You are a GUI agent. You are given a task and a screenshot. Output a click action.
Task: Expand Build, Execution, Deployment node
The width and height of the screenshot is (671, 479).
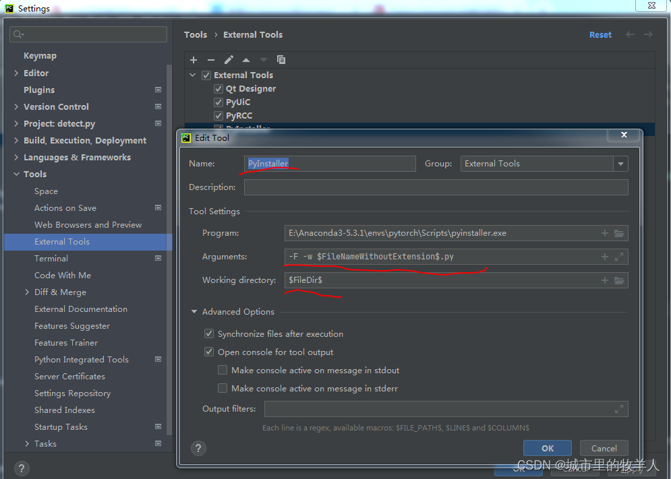pos(16,140)
